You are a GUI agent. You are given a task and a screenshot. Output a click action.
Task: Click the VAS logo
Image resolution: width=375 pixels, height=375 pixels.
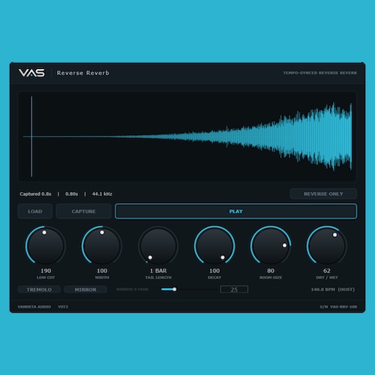pos(31,73)
